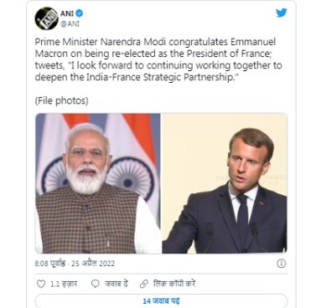Click first line mentioning Emmanuel Macron
The image size is (316, 308).
coord(155,42)
